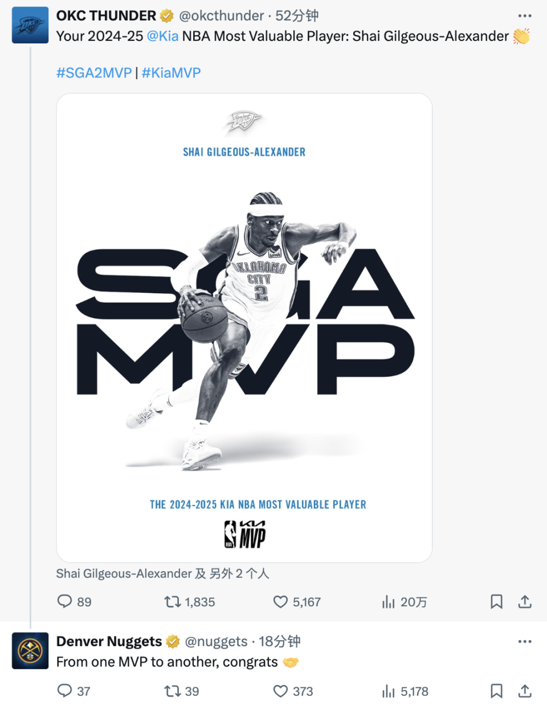Retweet the OKC Thunder MVP post
547x710 pixels.
189,602
